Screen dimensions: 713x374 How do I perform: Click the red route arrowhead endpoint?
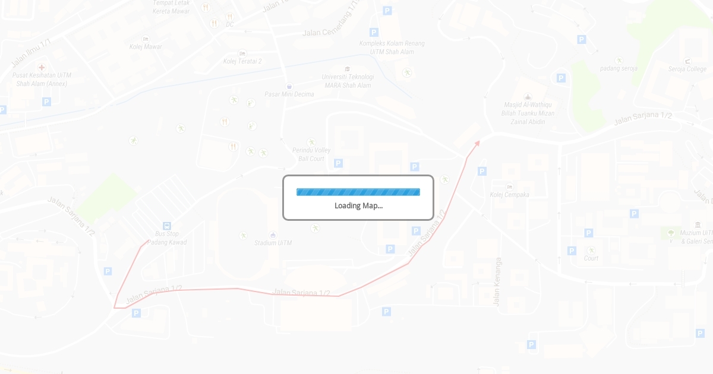pos(477,143)
